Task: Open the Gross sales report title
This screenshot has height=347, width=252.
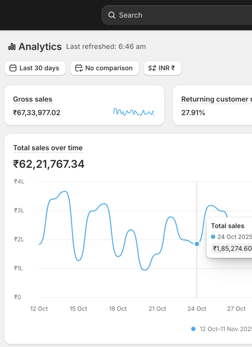Action: 32,99
